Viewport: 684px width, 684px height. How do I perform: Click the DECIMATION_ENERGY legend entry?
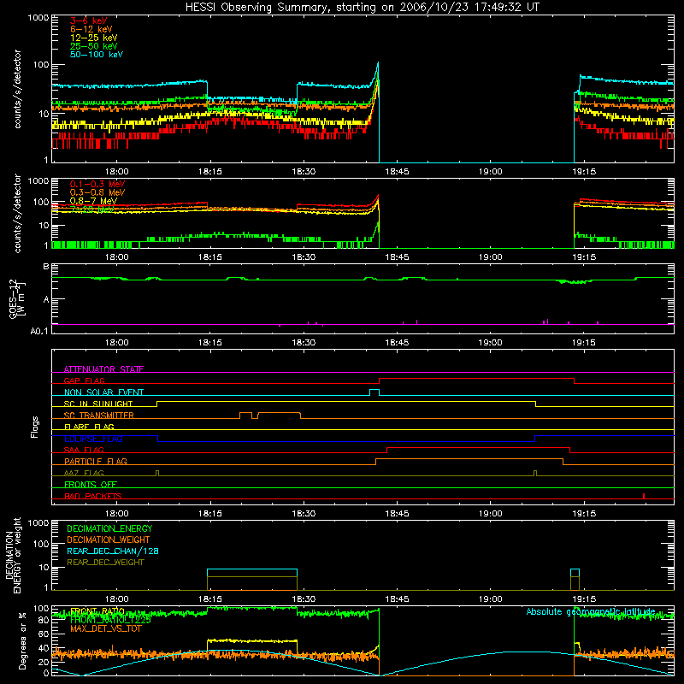109,528
